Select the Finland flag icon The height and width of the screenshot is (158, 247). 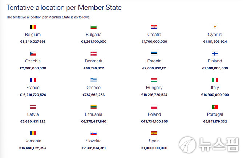215,53
